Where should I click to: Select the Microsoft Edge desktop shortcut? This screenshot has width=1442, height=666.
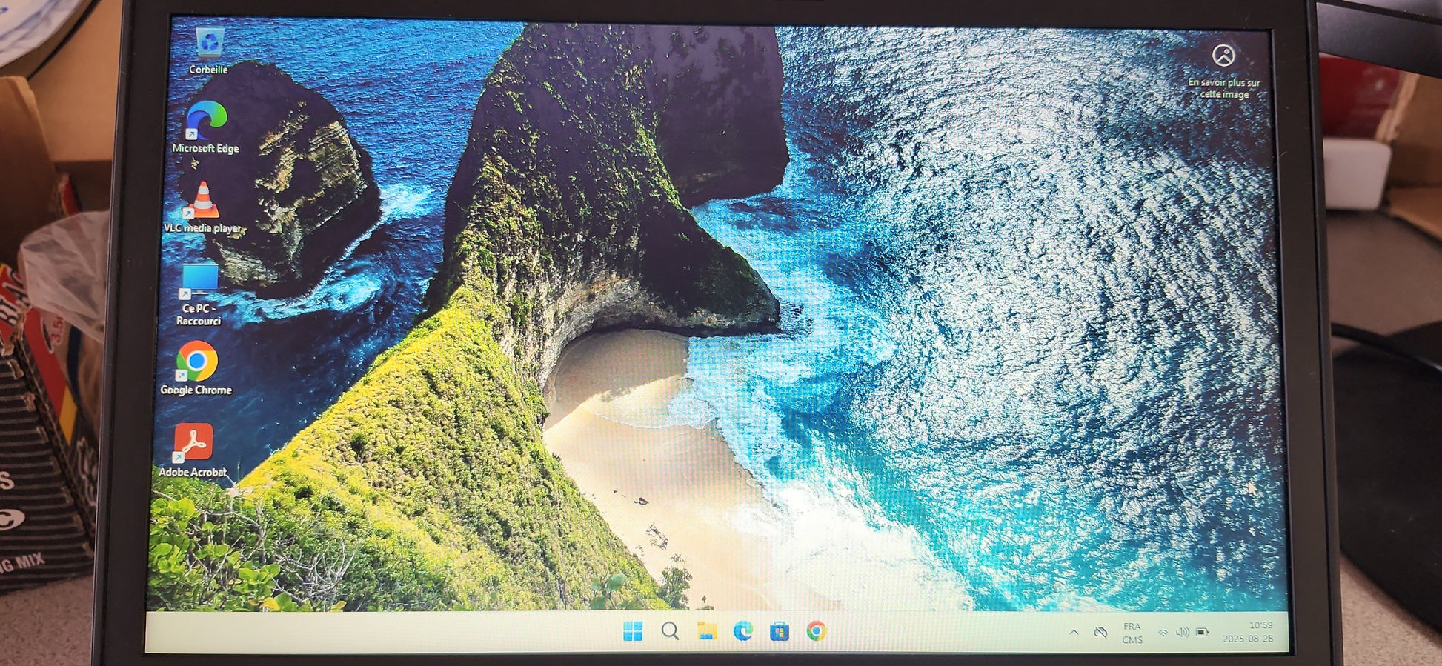[x=206, y=122]
